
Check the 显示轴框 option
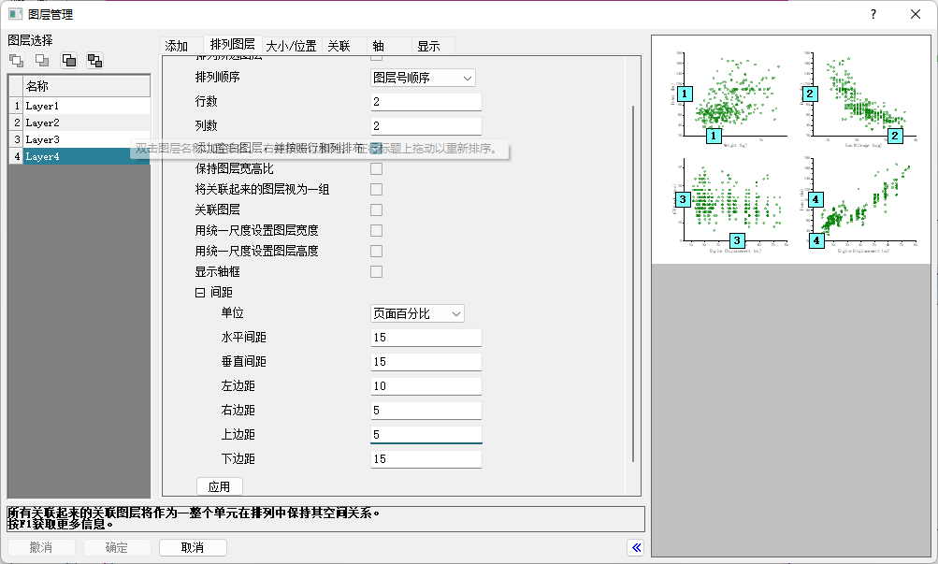point(376,272)
